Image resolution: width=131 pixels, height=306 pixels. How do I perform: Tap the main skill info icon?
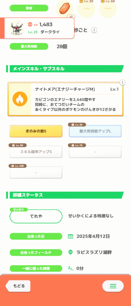tap(122, 82)
